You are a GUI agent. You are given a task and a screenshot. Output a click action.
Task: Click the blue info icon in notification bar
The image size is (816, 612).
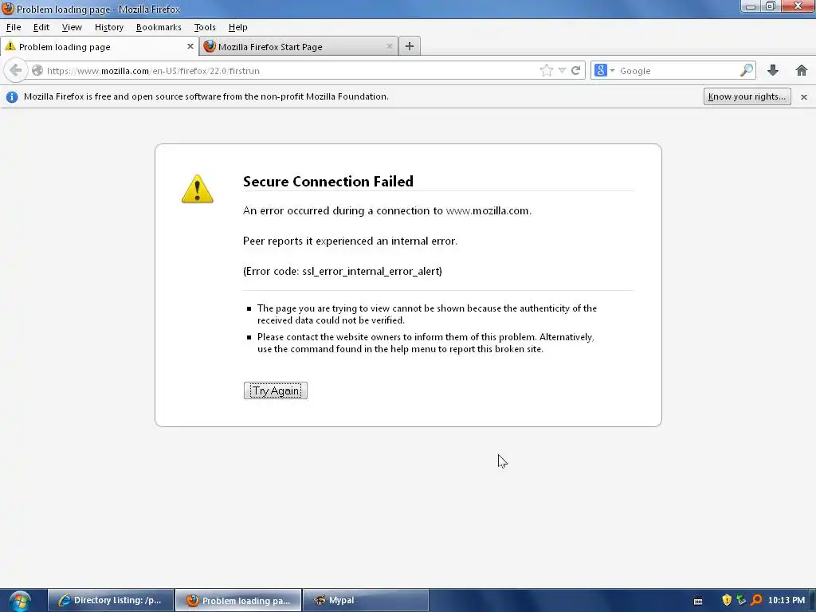(12, 96)
